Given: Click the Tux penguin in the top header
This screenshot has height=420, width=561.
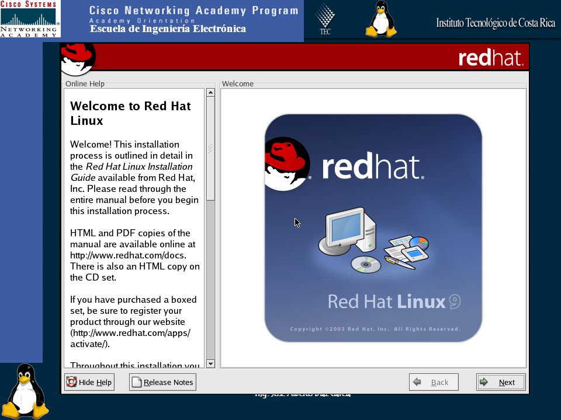Looking at the screenshot, I should 381,19.
